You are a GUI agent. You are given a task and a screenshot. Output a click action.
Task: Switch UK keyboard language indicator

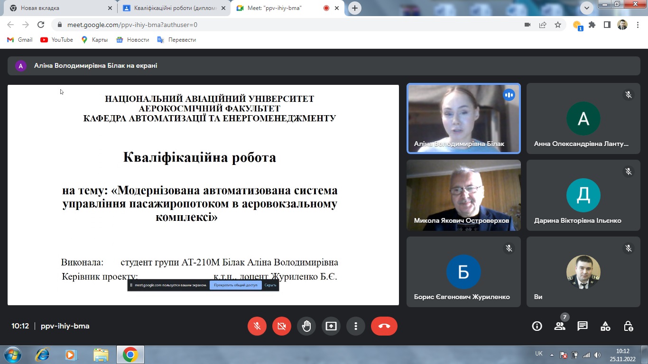coord(539,354)
